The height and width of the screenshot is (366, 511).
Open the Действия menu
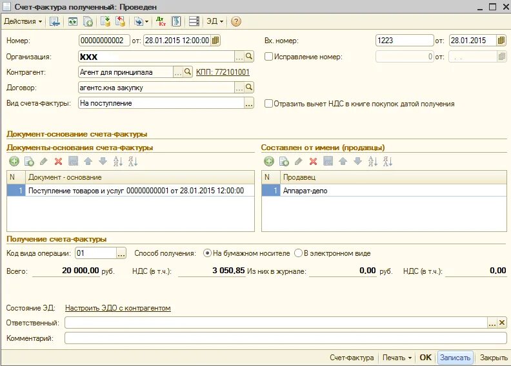pyautogui.click(x=23, y=21)
